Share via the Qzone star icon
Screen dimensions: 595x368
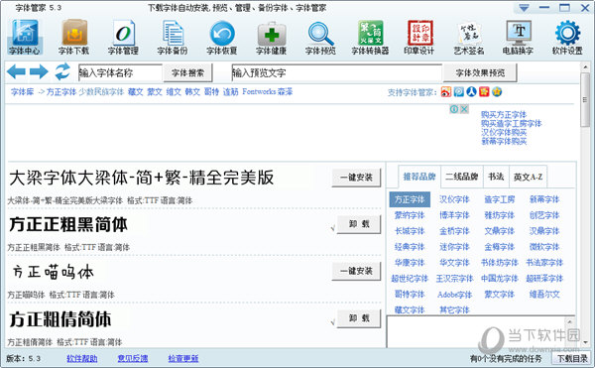tap(497, 92)
